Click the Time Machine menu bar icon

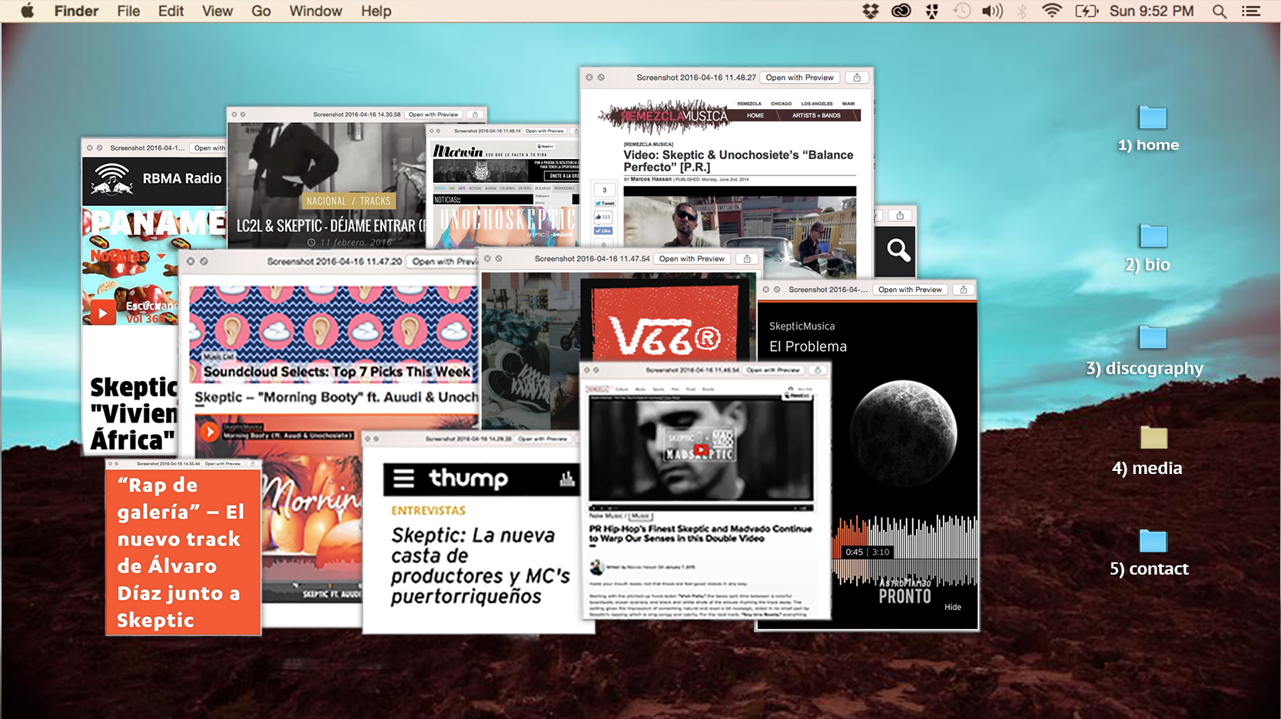tap(962, 11)
